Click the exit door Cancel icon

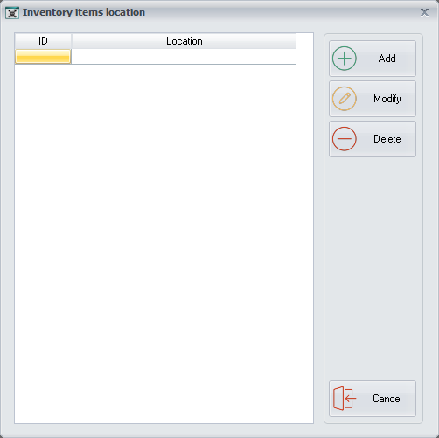pyautogui.click(x=345, y=399)
